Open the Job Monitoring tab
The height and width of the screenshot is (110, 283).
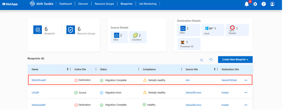tap(148, 4)
